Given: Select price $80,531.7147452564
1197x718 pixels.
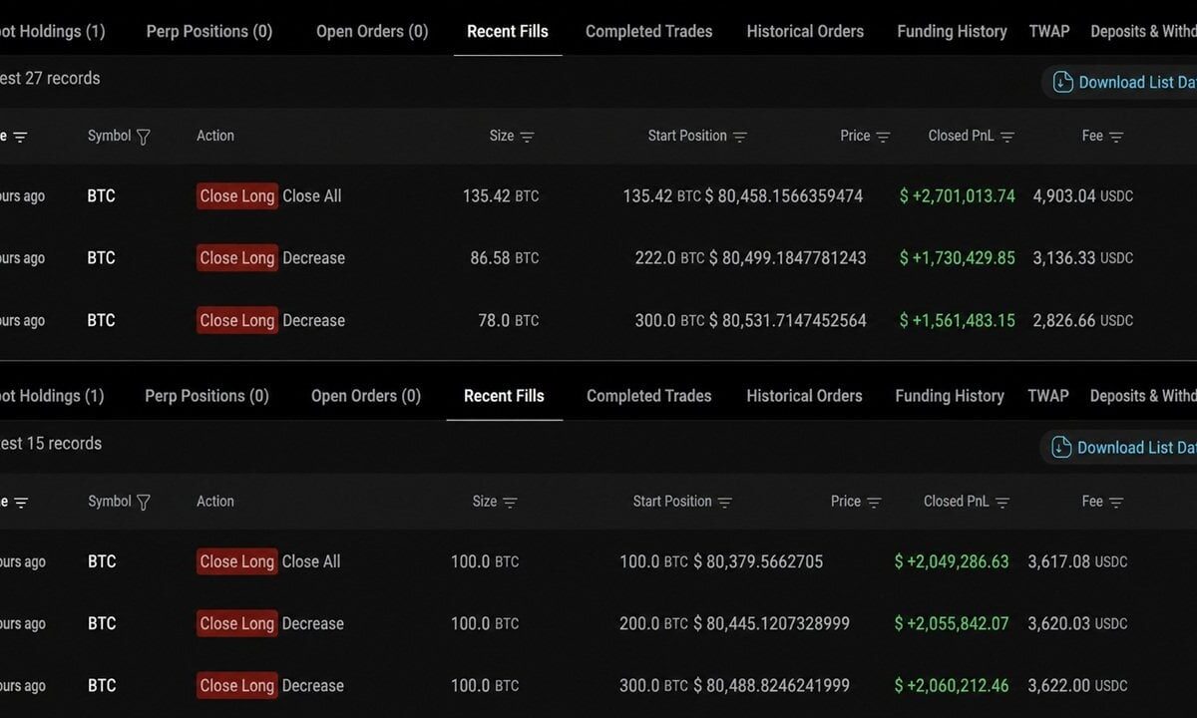Looking at the screenshot, I should 788,321.
